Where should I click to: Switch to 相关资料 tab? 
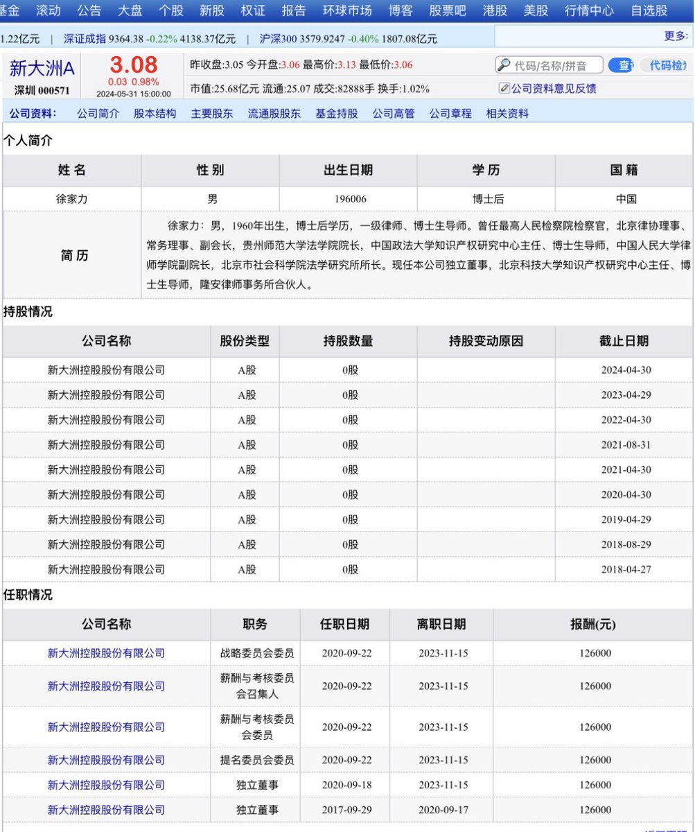click(507, 114)
